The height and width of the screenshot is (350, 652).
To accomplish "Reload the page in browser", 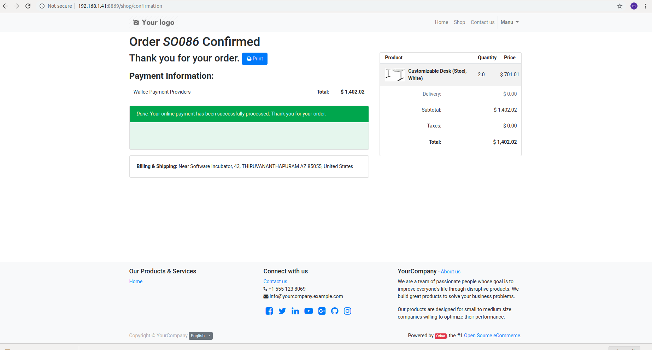I will (x=28, y=6).
